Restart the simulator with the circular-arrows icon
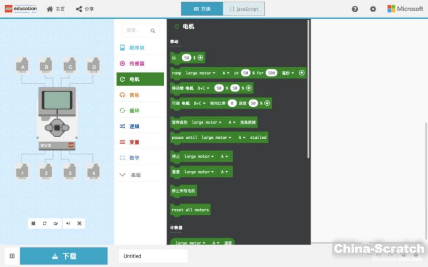This screenshot has height=267, width=428. [x=45, y=223]
